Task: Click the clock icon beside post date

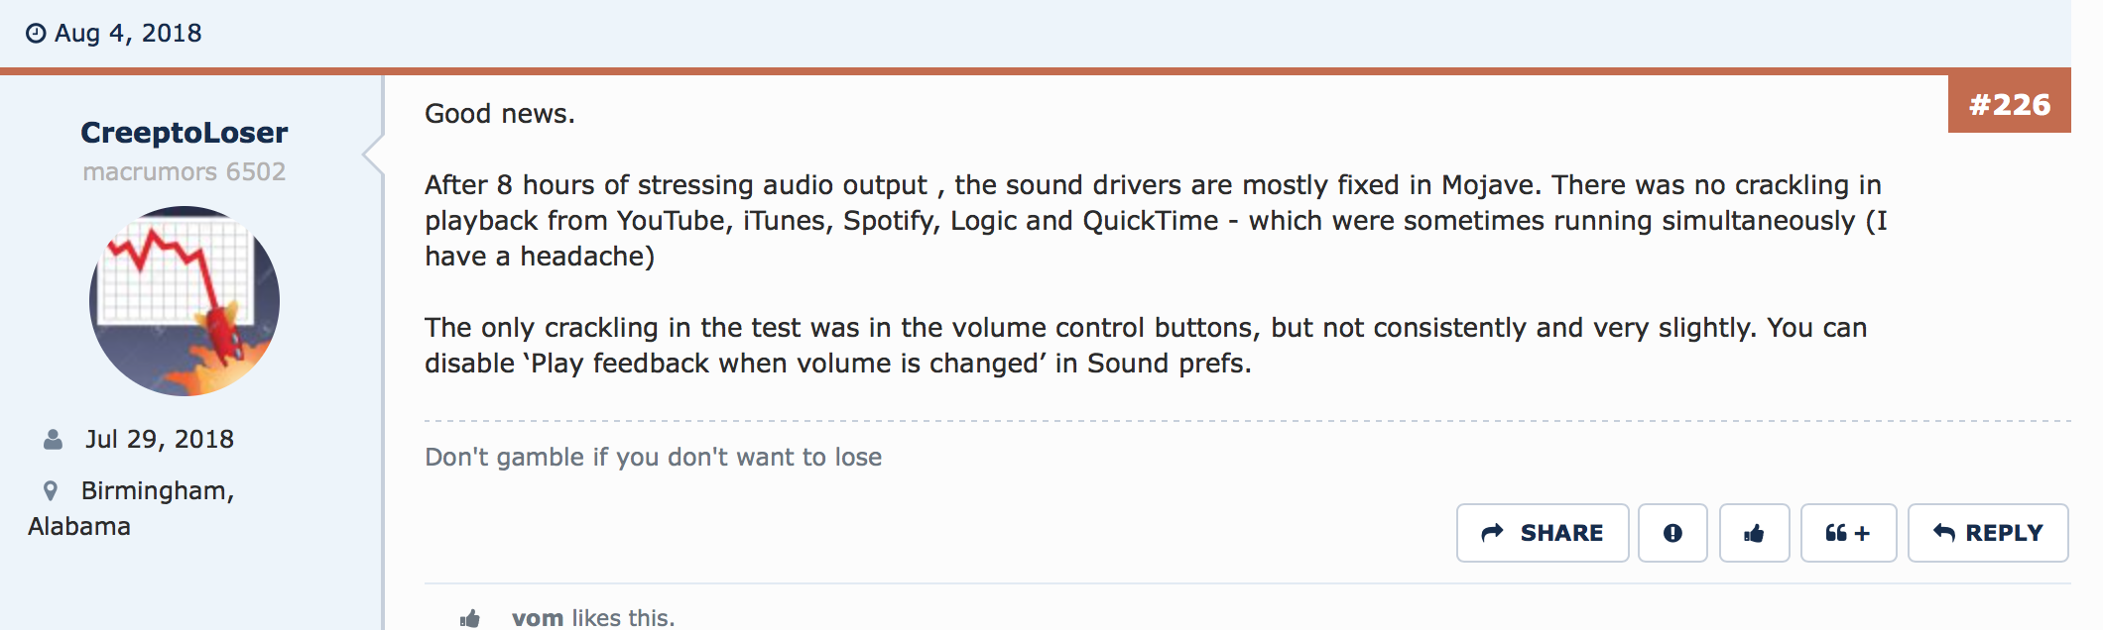Action: [36, 34]
